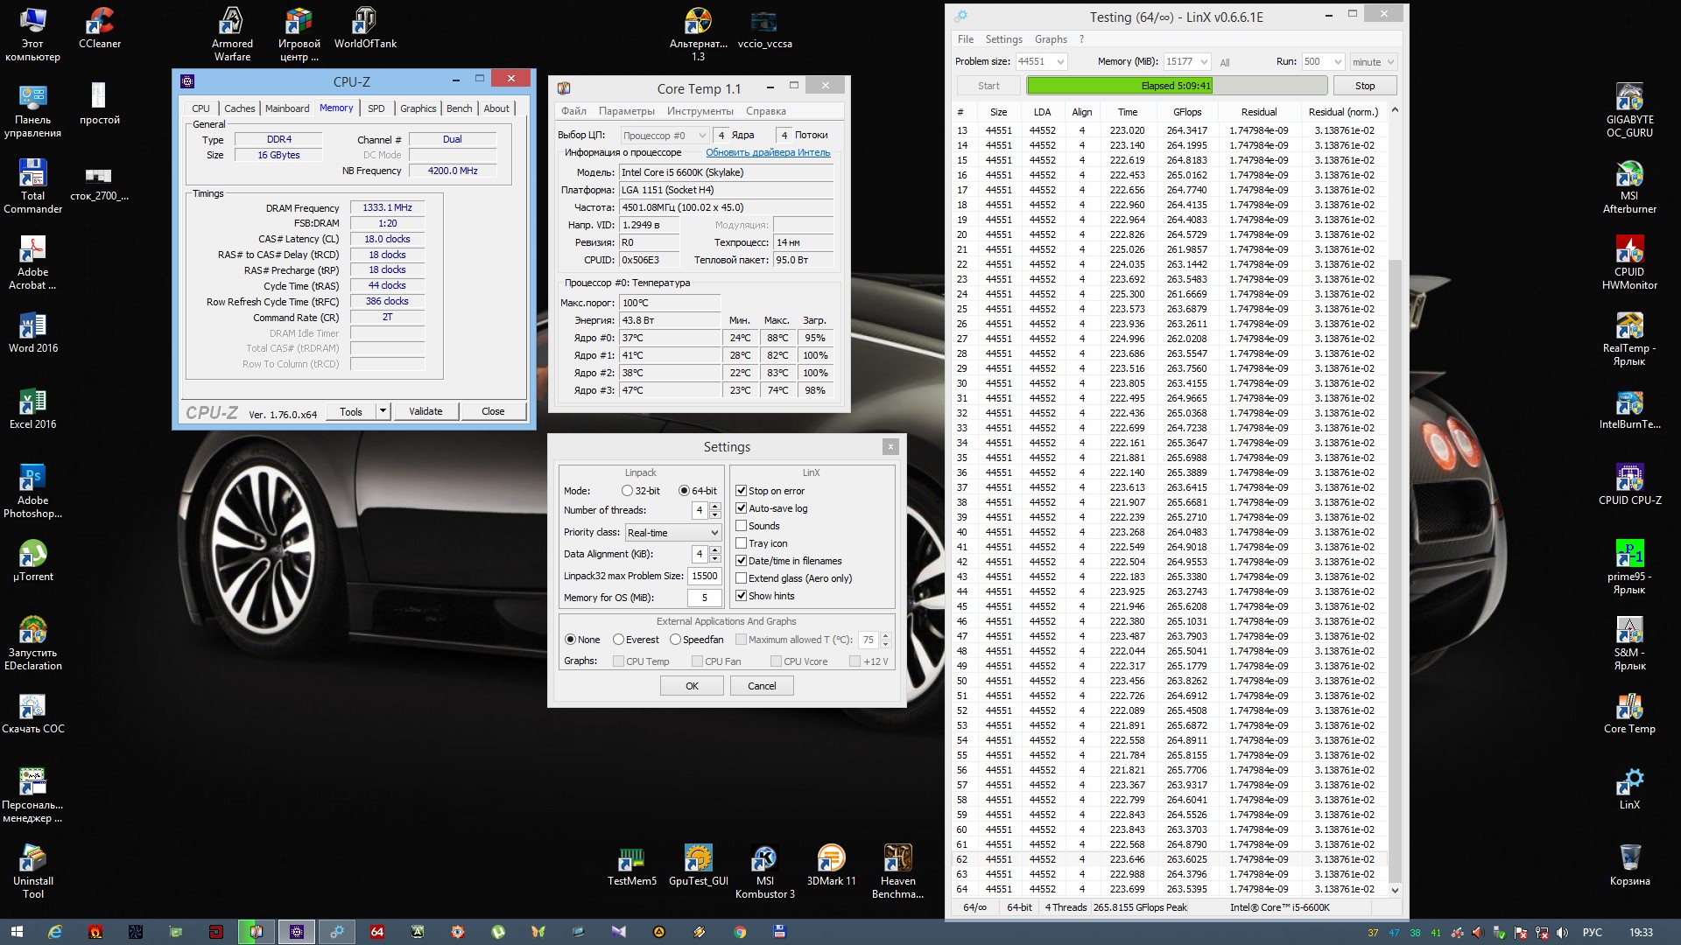Select the 32-bit mode radio button
Viewport: 1681px width, 945px height.
click(627, 491)
